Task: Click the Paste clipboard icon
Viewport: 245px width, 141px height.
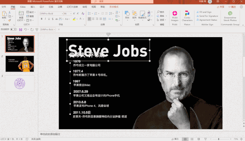Action: (4, 14)
